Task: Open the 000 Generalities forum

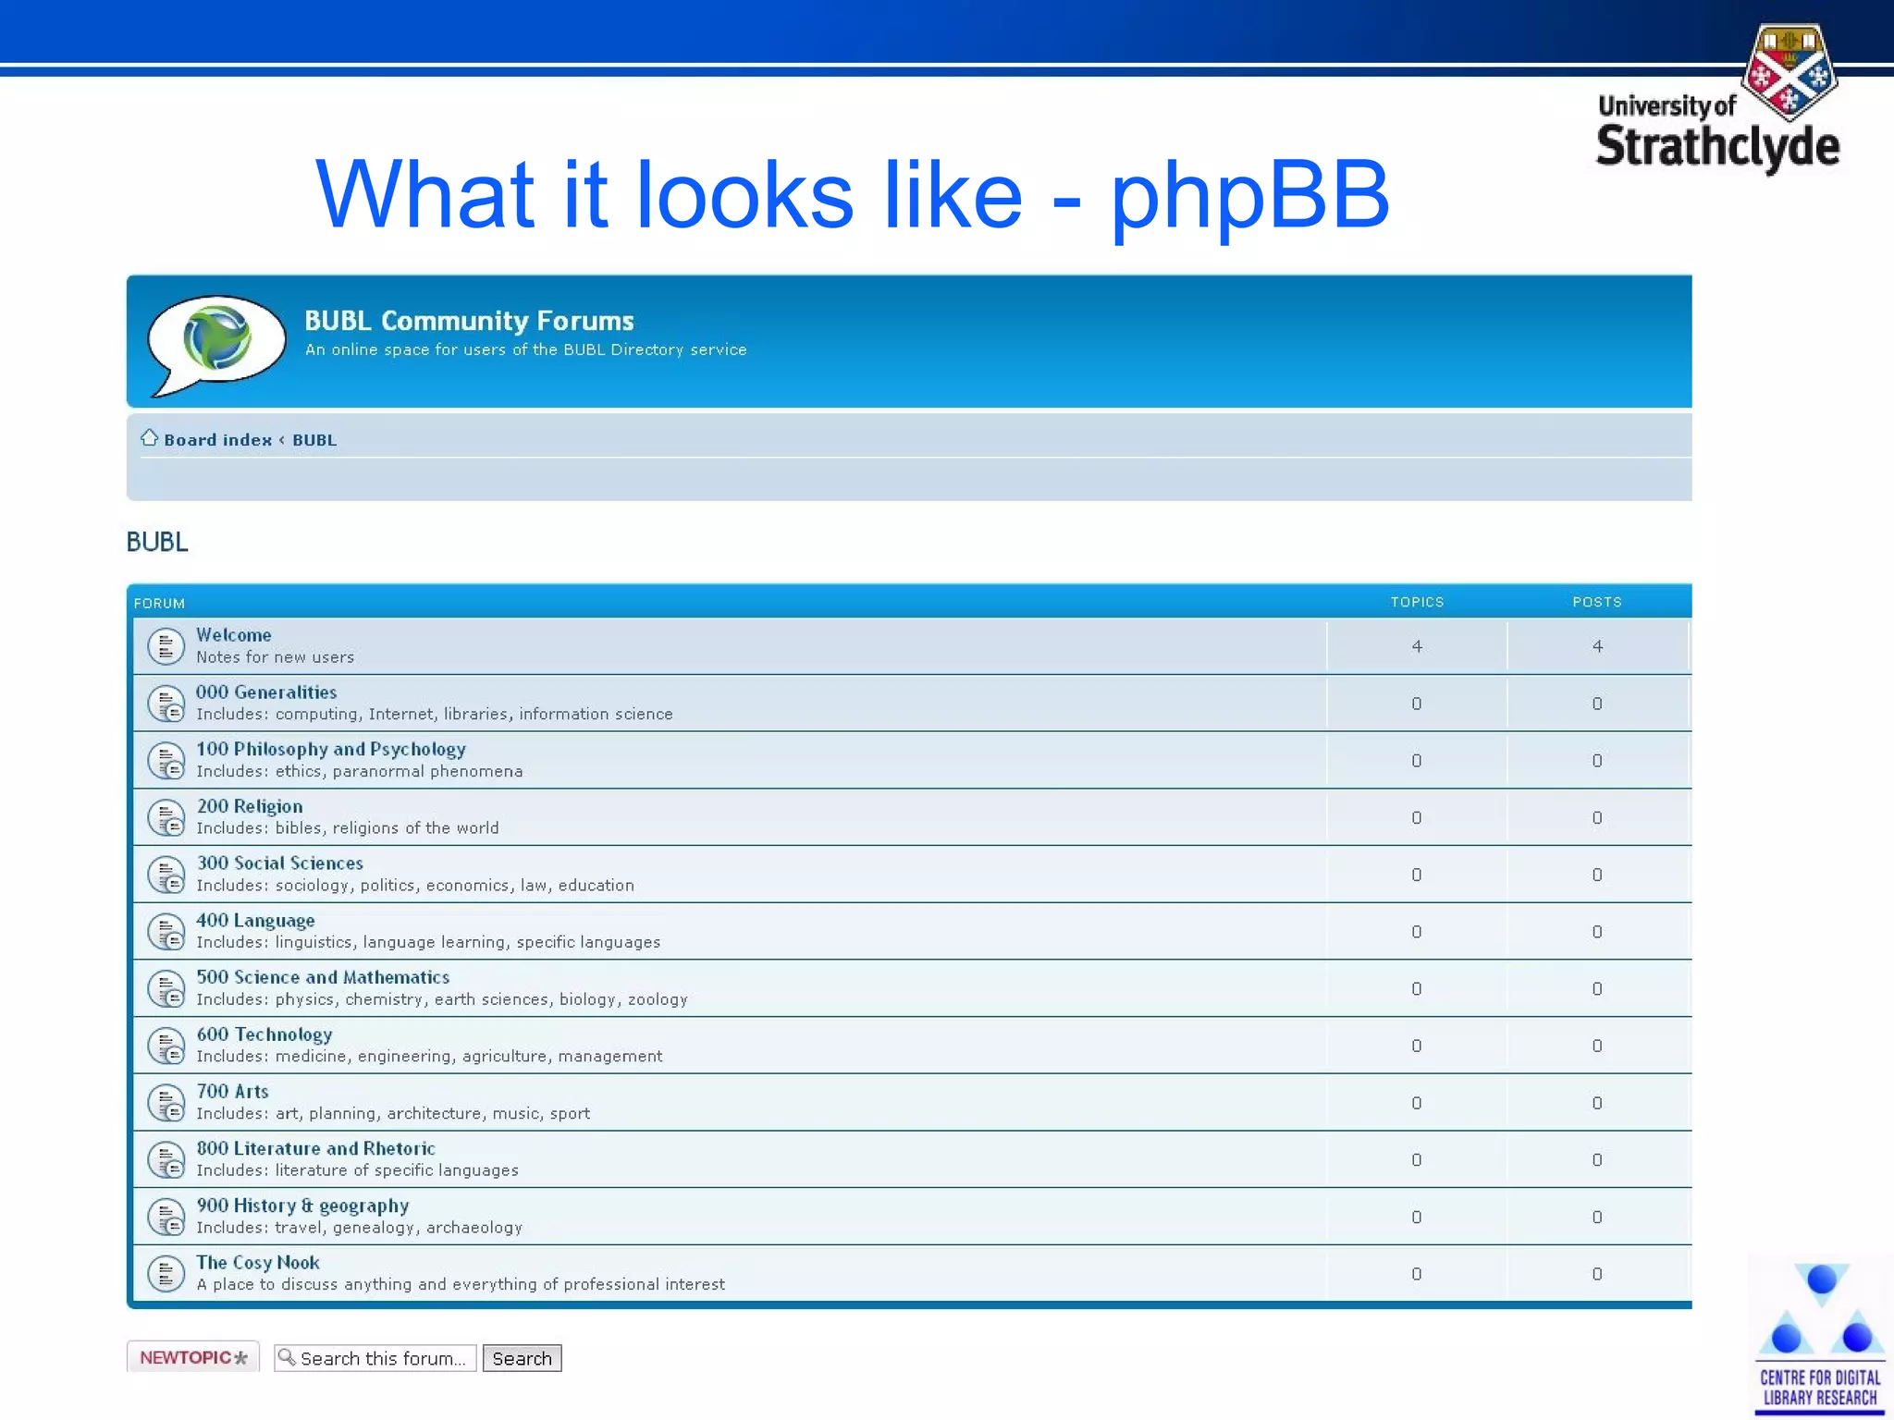Action: tap(266, 692)
